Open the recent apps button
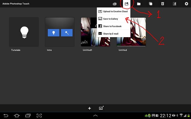 tap(28, 115)
